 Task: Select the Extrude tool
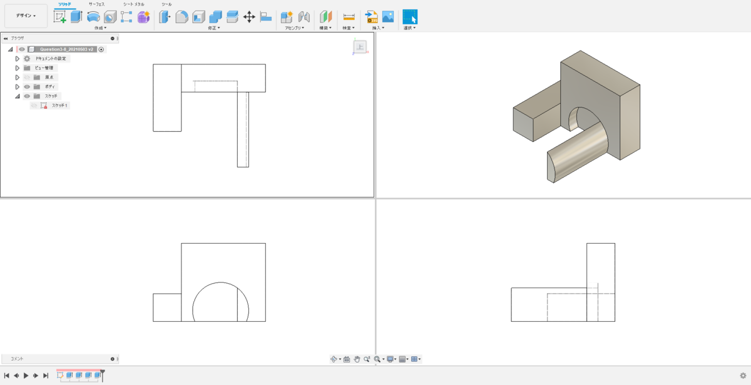pos(76,17)
